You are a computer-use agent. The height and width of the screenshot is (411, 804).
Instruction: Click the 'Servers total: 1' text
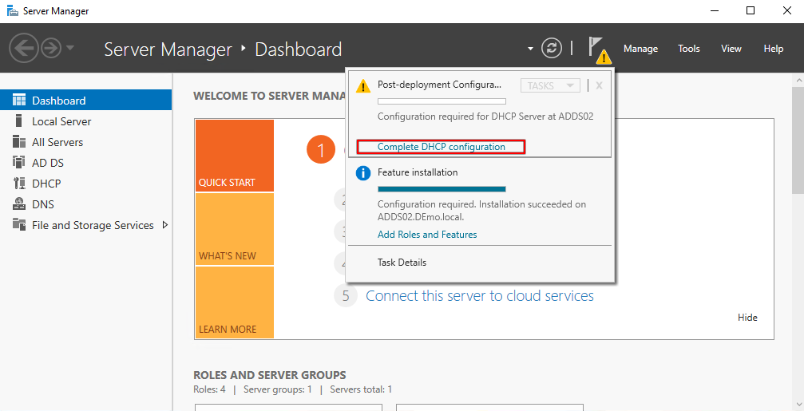point(361,389)
